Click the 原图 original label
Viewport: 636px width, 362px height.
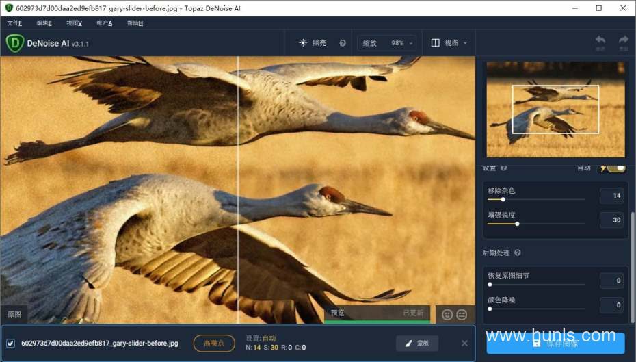click(x=14, y=315)
